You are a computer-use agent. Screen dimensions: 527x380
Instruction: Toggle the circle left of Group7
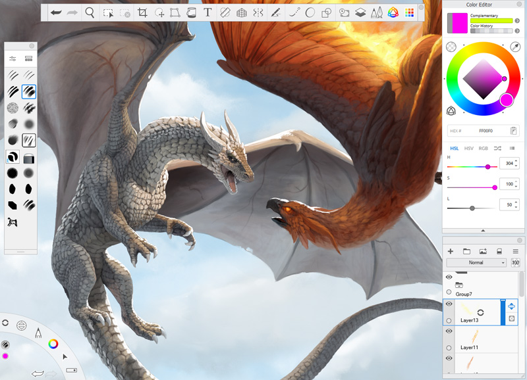pyautogui.click(x=449, y=292)
